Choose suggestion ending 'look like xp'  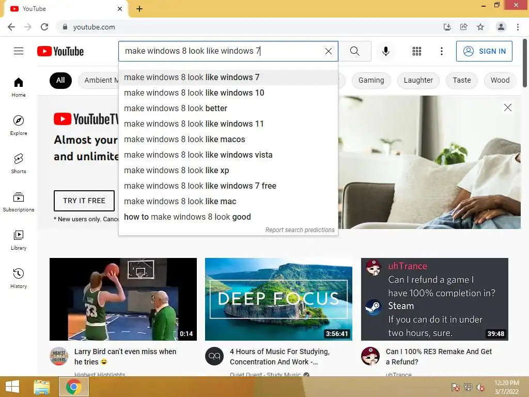coord(228,171)
